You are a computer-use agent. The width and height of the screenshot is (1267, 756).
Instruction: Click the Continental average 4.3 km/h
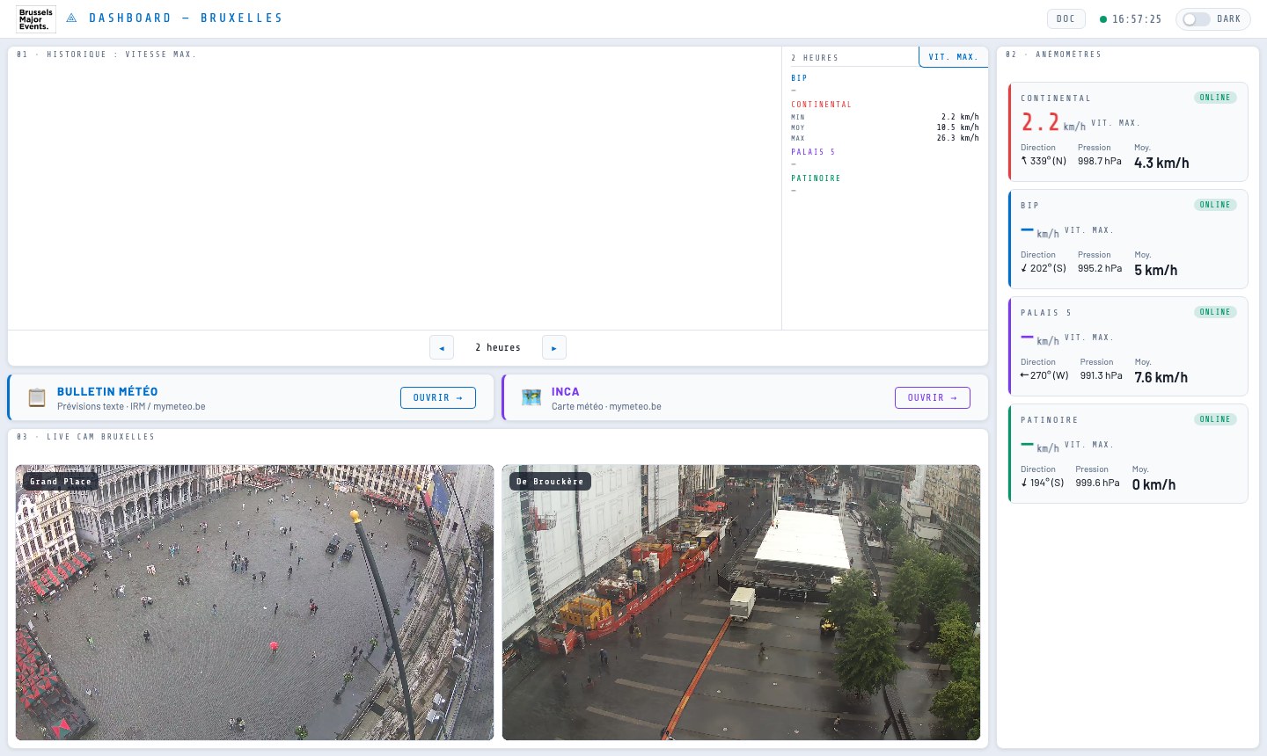(1161, 163)
